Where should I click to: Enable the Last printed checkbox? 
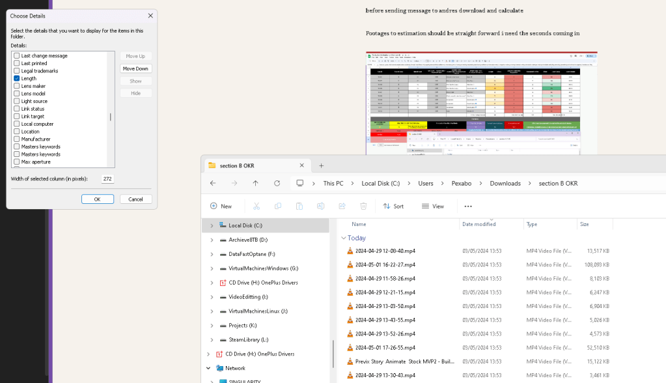coord(16,63)
